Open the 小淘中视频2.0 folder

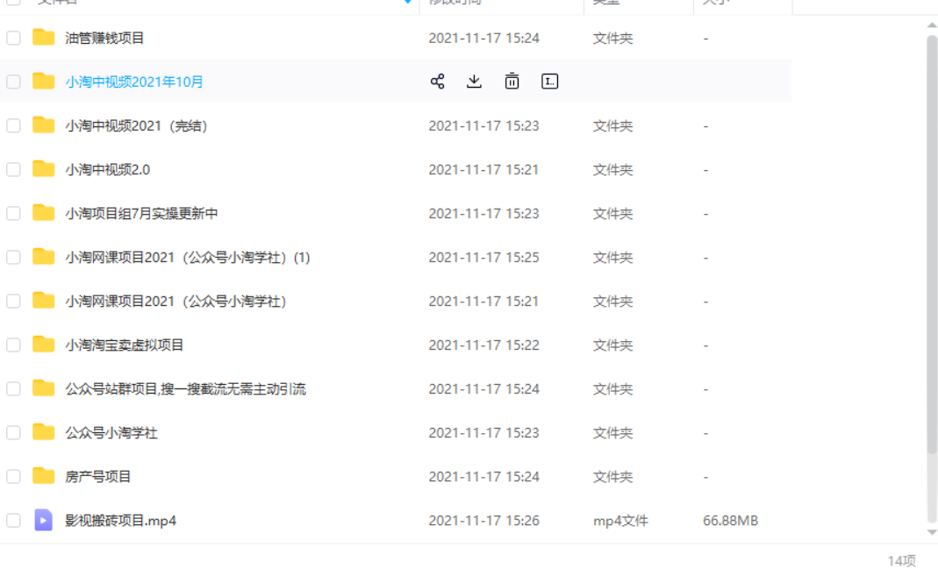[x=108, y=170]
